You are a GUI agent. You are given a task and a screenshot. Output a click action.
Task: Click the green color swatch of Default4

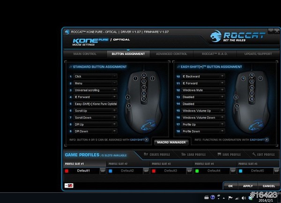pos(197,171)
